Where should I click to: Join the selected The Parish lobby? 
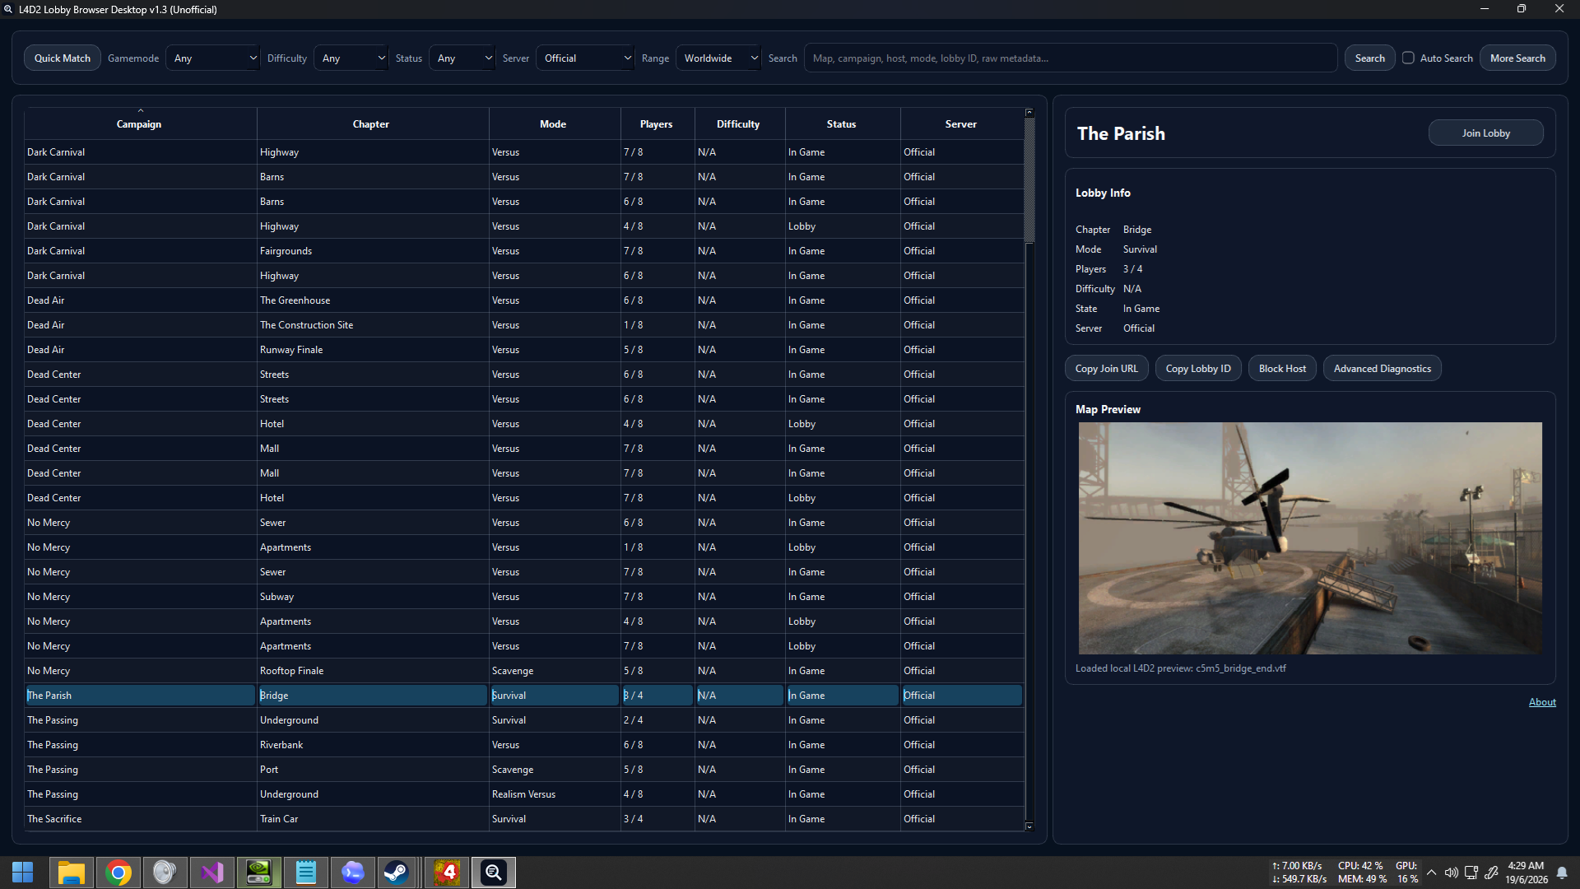pyautogui.click(x=1486, y=133)
